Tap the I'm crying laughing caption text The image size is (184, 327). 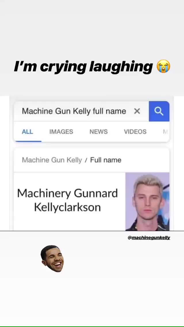83,67
